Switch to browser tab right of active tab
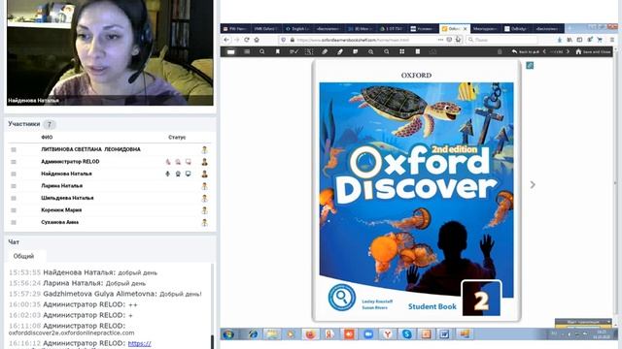The width and height of the screenshot is (622, 349). [486, 29]
